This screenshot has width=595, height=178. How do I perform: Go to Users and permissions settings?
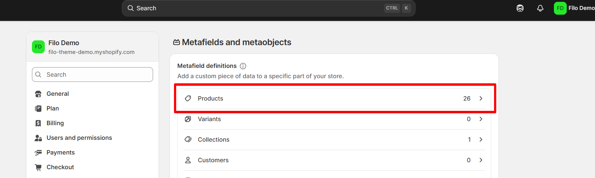click(79, 138)
